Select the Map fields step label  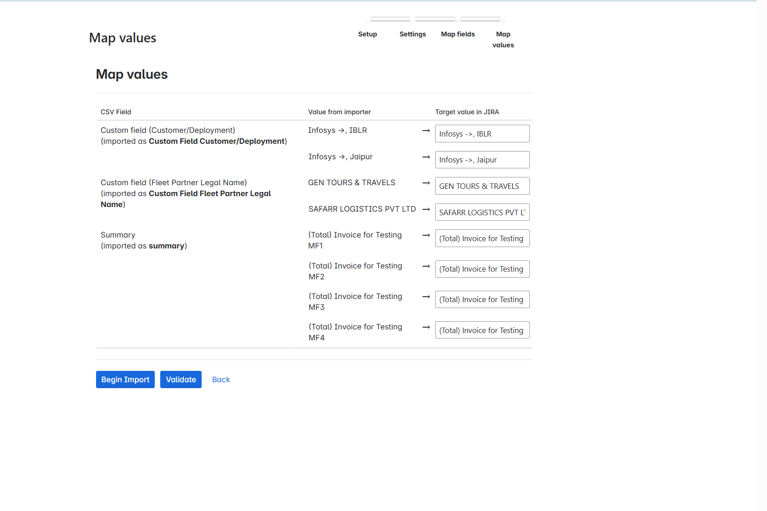458,34
